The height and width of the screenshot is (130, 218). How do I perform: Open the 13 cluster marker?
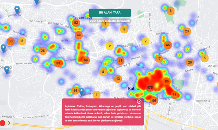point(118,79)
